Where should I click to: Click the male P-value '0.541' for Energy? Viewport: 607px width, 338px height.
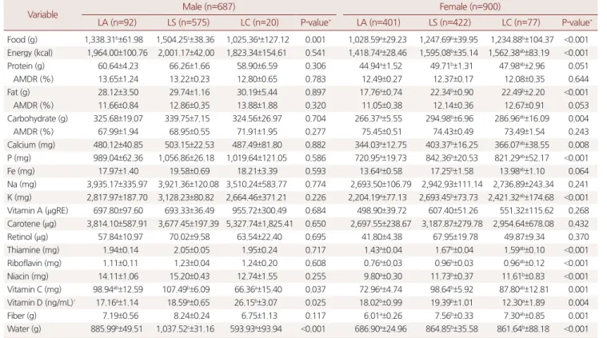315,53
